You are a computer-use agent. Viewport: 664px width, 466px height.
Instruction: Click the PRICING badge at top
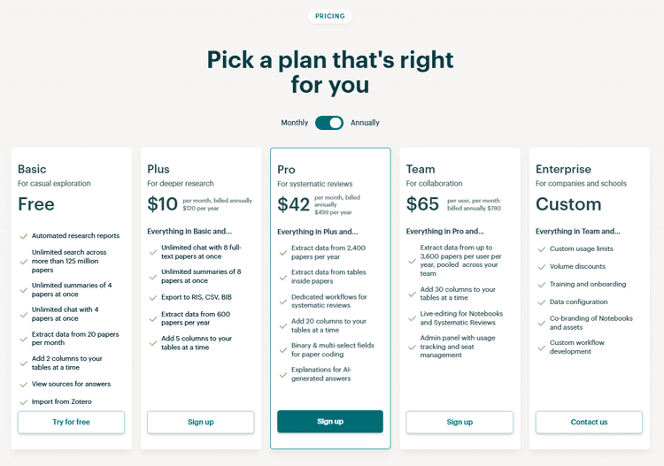[x=330, y=16]
